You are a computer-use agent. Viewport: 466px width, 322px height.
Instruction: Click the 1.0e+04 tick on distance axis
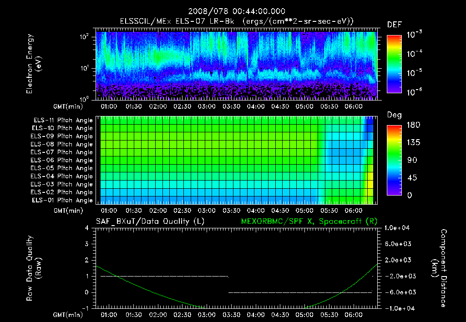397,228
